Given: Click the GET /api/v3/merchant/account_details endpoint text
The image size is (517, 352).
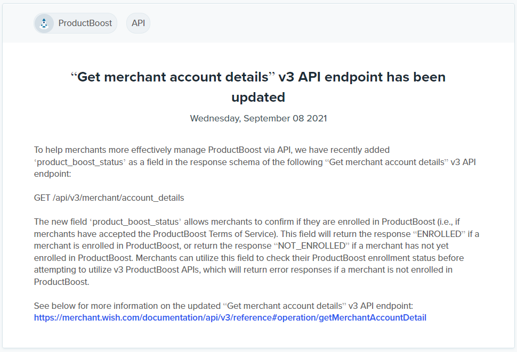Looking at the screenshot, I should 109,198.
